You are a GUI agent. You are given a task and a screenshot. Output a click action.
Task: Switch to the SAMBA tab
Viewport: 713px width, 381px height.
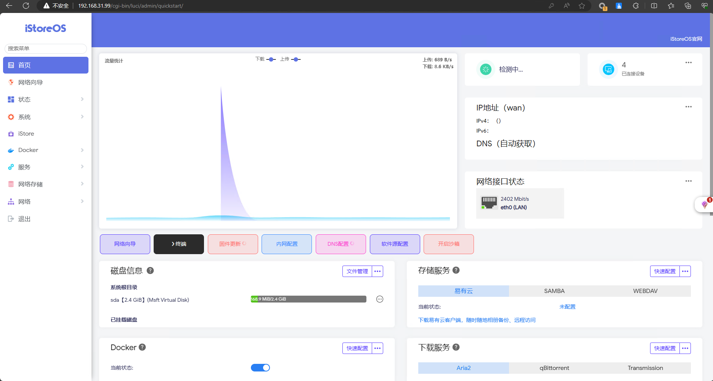coord(554,291)
